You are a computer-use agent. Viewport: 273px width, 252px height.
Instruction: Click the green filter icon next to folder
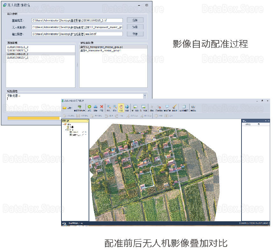tap(80, 107)
